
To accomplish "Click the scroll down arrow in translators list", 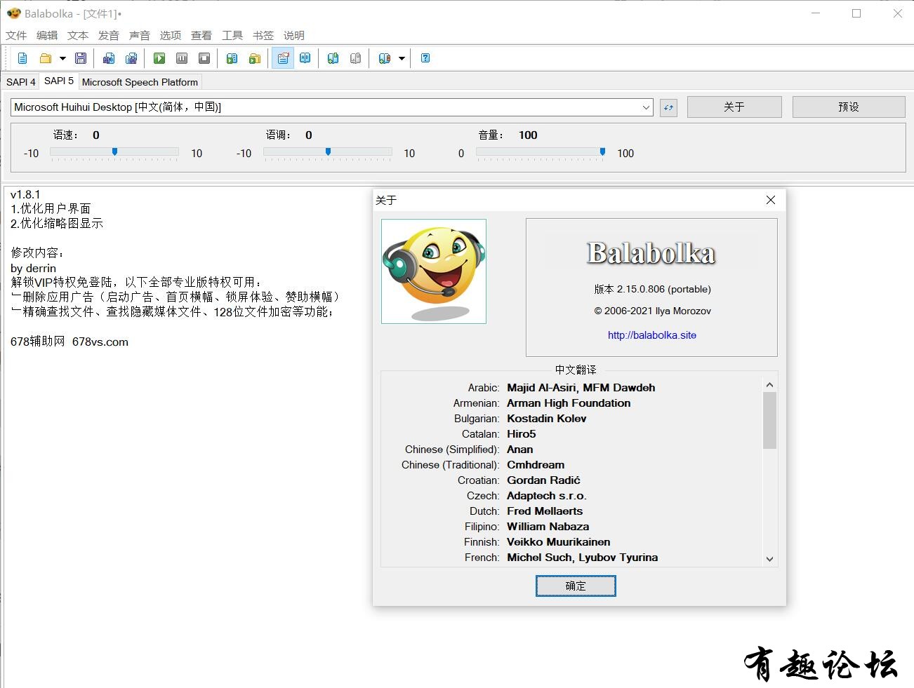I will [769, 559].
